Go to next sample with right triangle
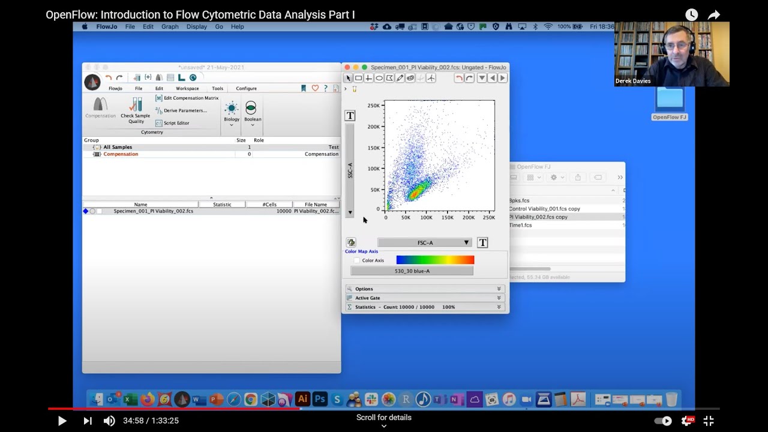The width and height of the screenshot is (768, 432). click(503, 78)
